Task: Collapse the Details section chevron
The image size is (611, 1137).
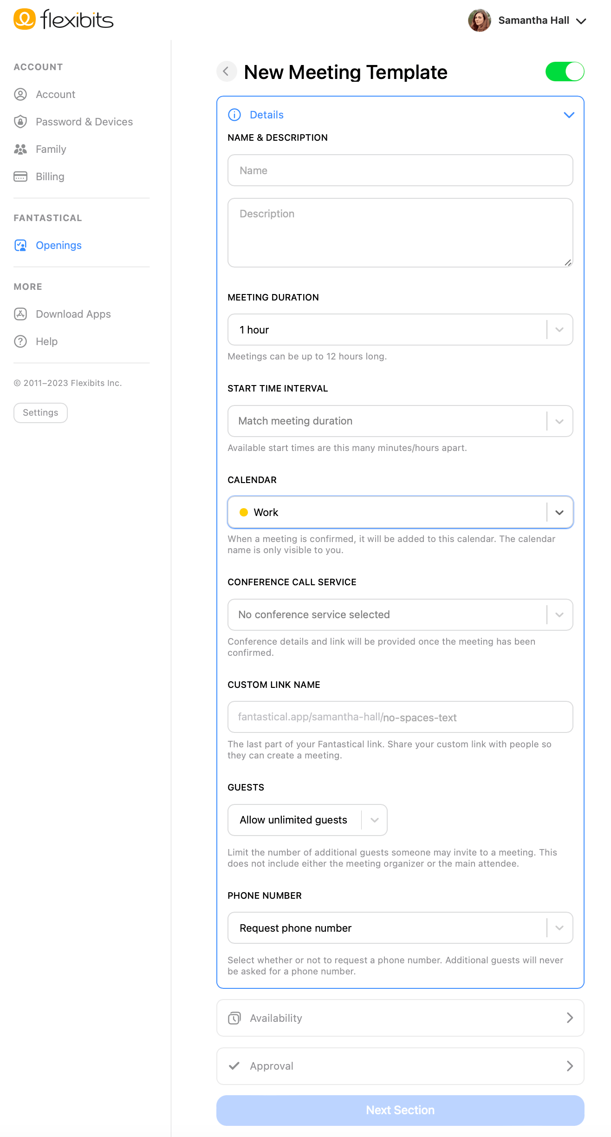Action: [569, 115]
